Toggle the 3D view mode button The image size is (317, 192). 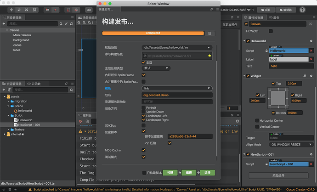[89, 10]
